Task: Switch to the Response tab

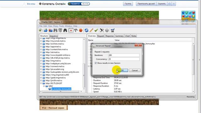Action: pyautogui.click(x=110, y=36)
